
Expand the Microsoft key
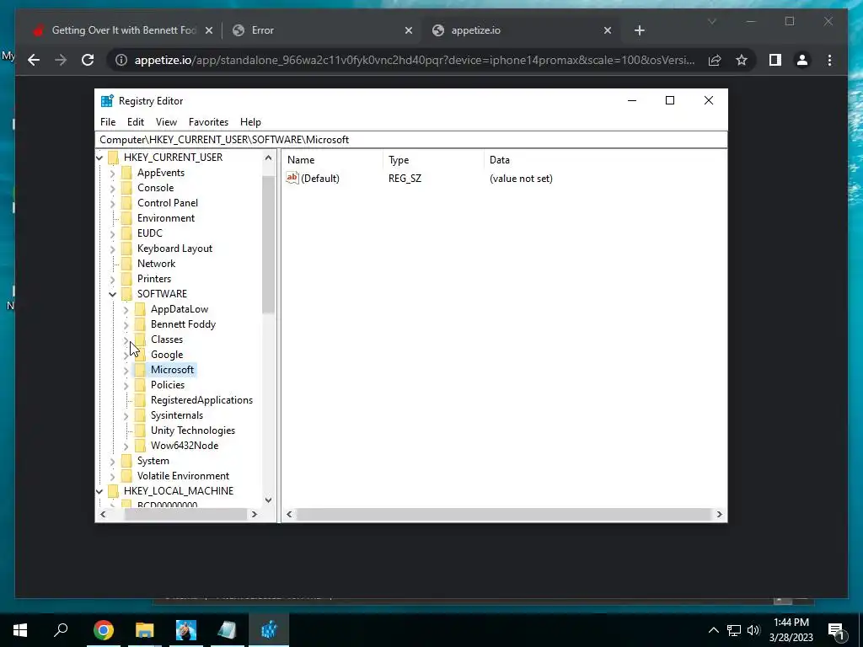[x=126, y=371]
